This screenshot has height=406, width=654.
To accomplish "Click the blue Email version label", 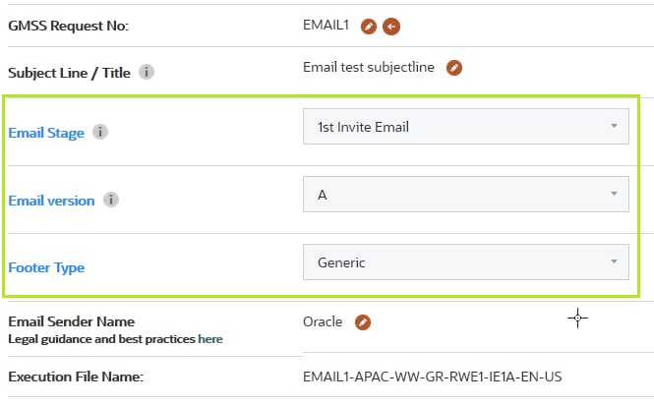I will (51, 201).
